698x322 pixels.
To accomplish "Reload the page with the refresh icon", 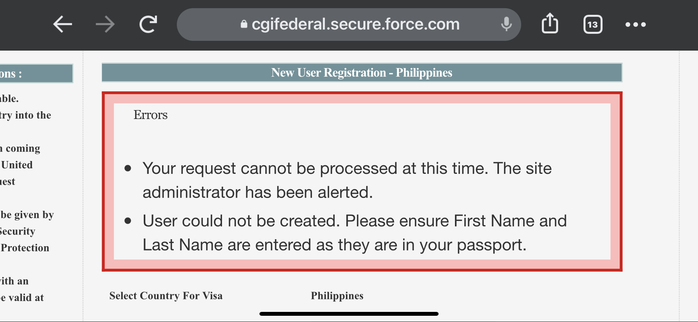I will pyautogui.click(x=148, y=24).
